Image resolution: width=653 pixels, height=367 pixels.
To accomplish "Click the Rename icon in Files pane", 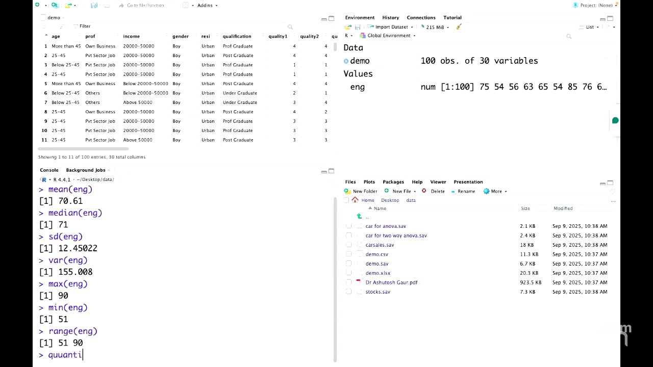I will pos(454,191).
